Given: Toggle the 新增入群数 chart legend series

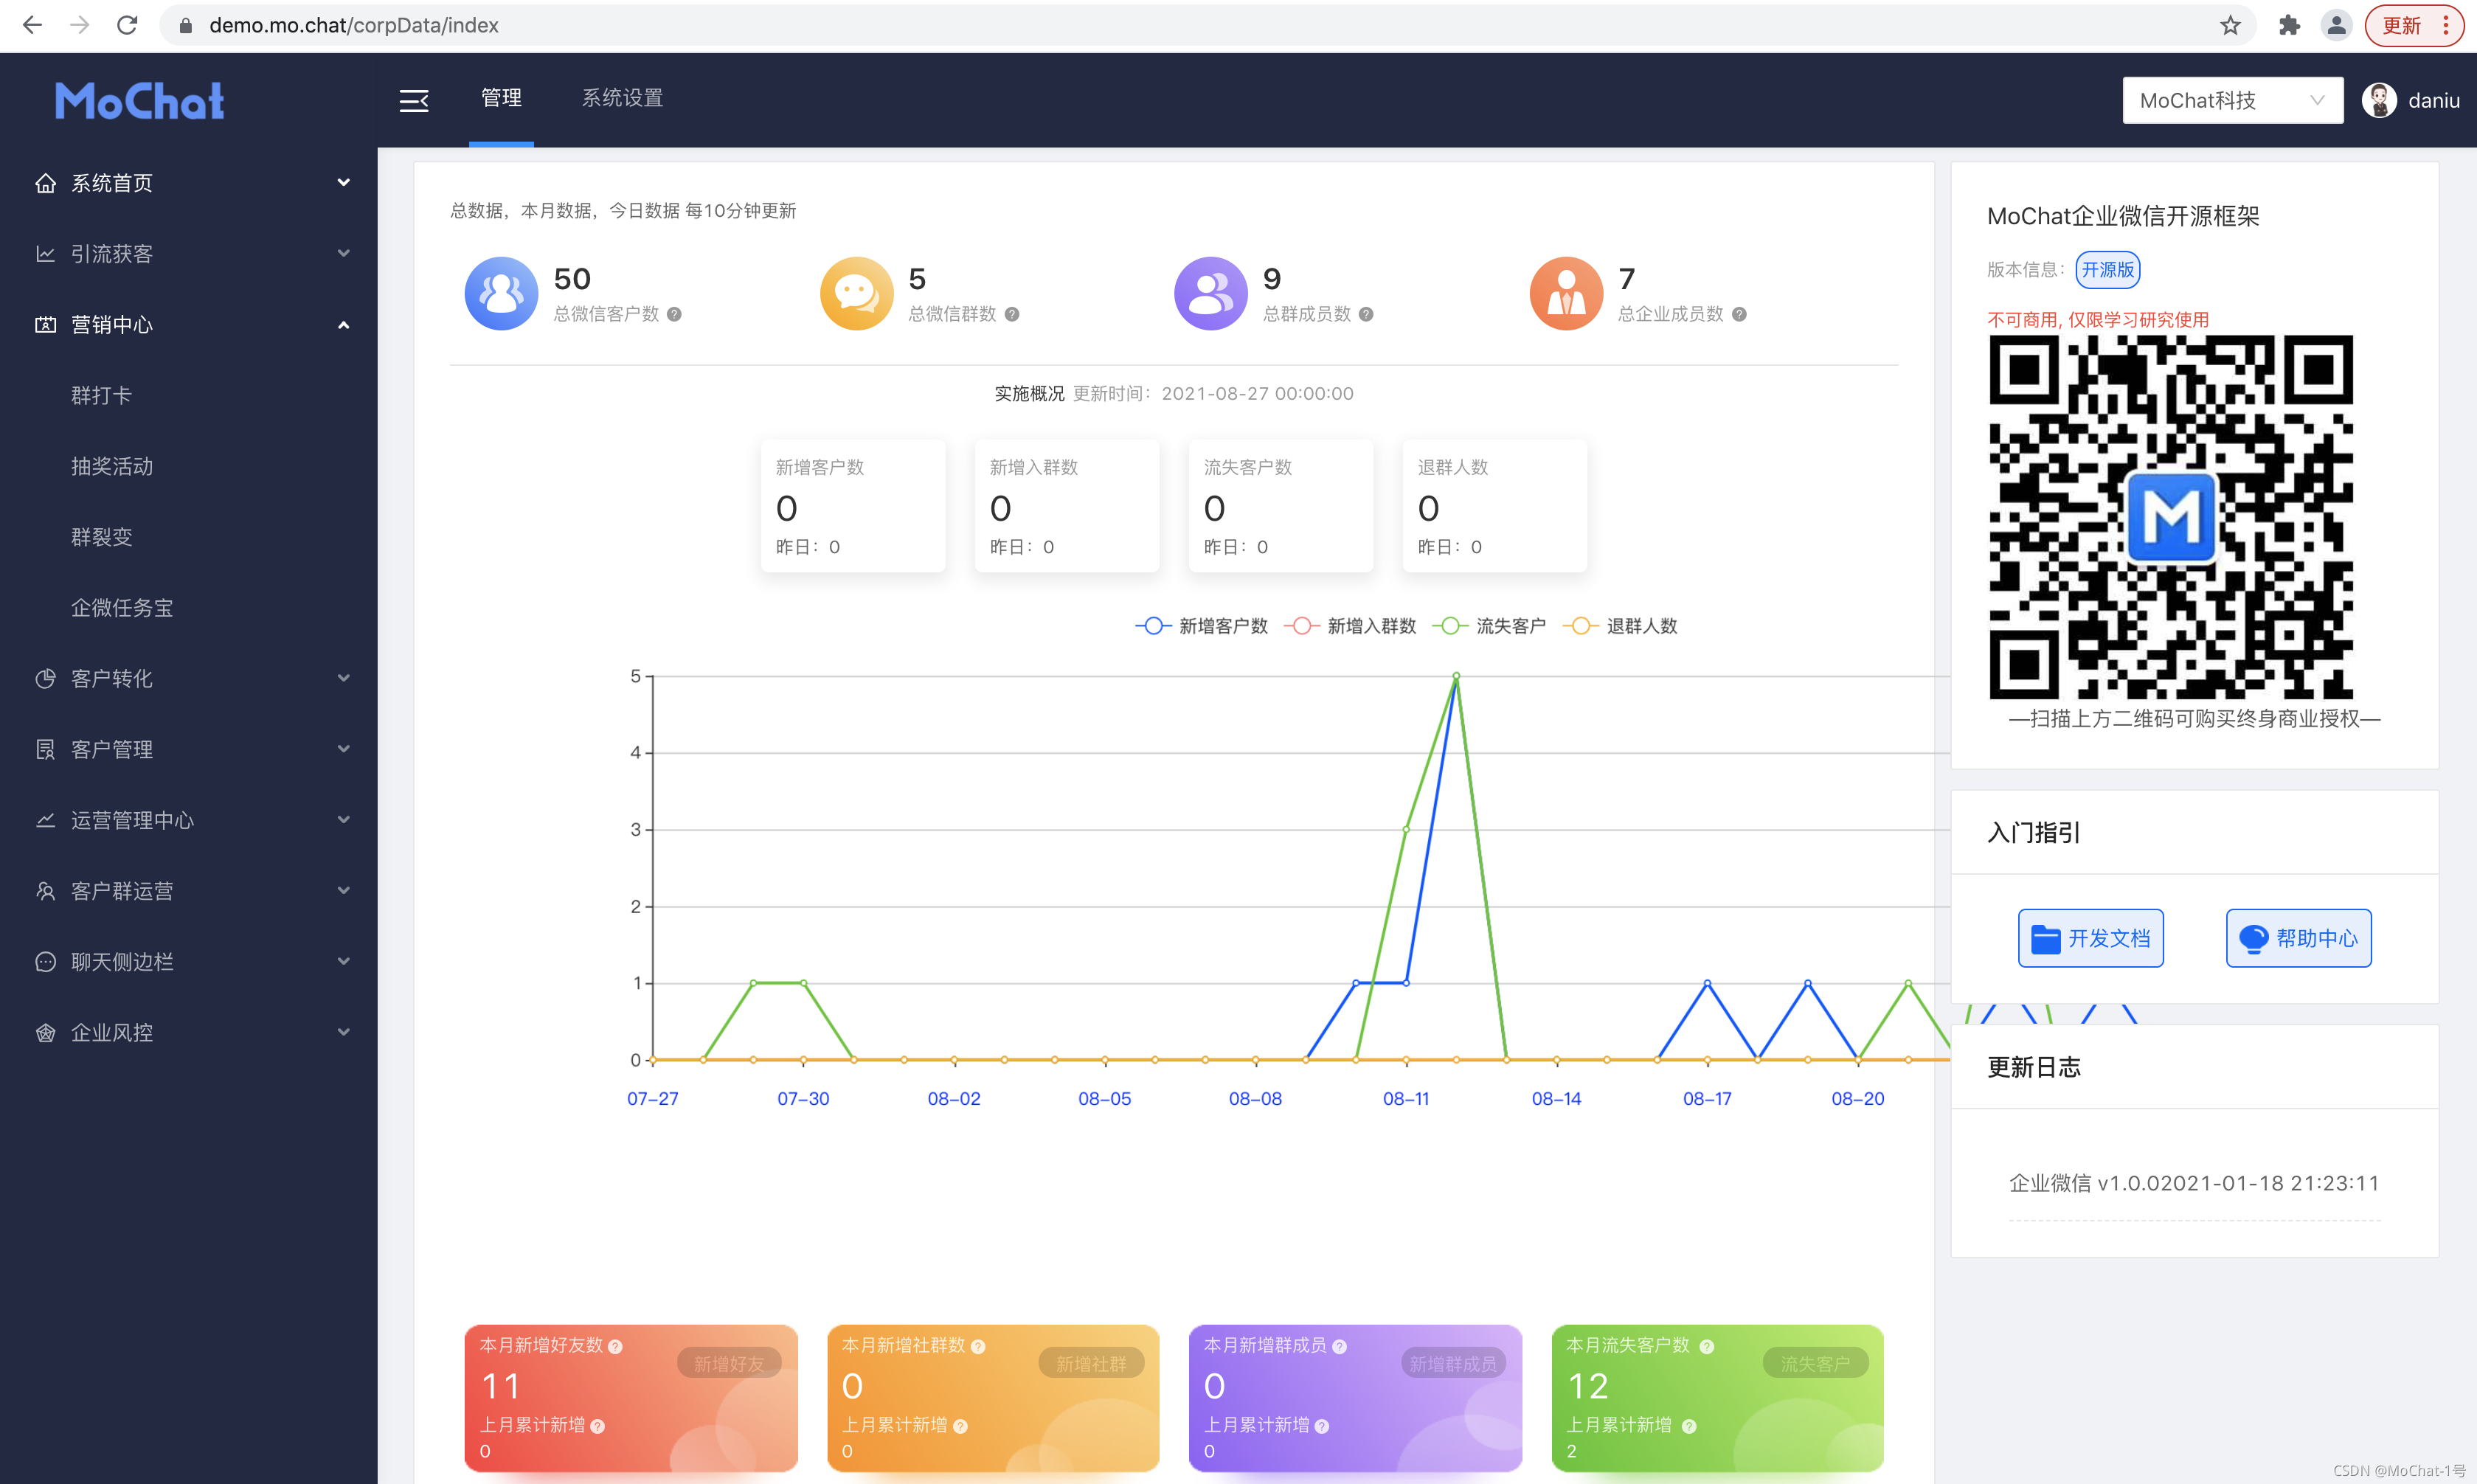Looking at the screenshot, I should 1349,626.
